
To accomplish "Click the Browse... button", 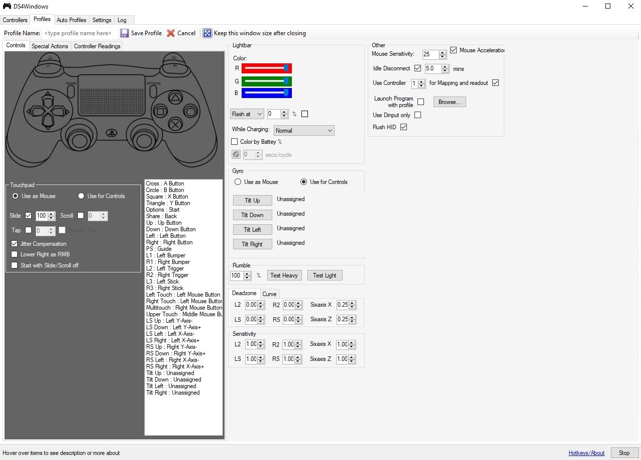I will coord(450,102).
